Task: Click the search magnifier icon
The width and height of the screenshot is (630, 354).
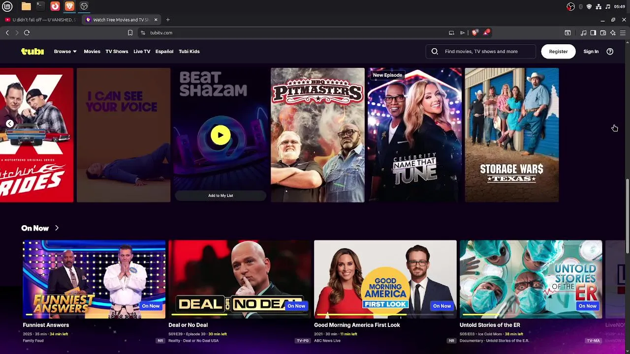Action: [435, 51]
